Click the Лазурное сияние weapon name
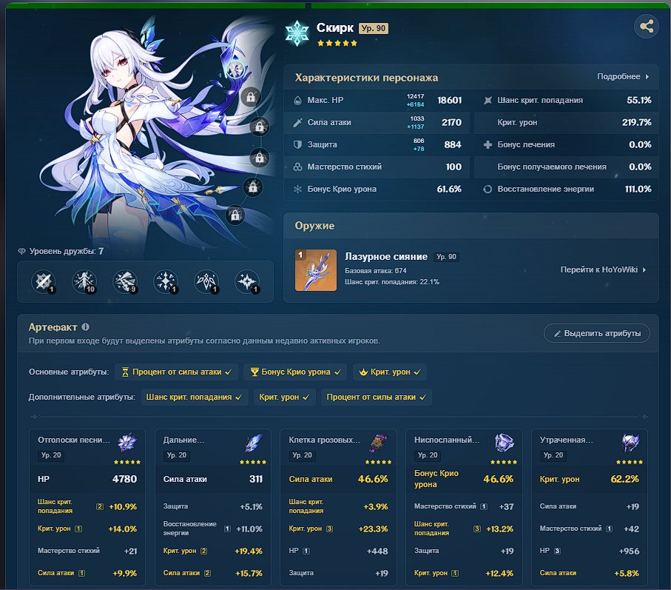The image size is (671, 590). [x=386, y=256]
